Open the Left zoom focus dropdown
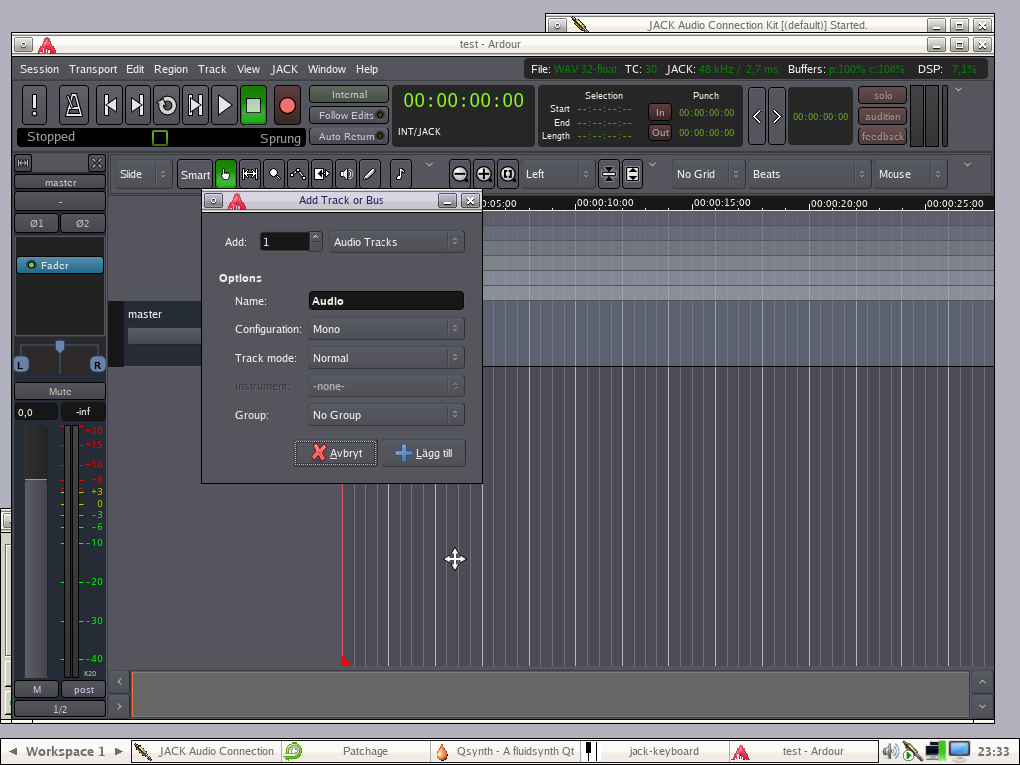This screenshot has width=1020, height=765. click(x=558, y=174)
